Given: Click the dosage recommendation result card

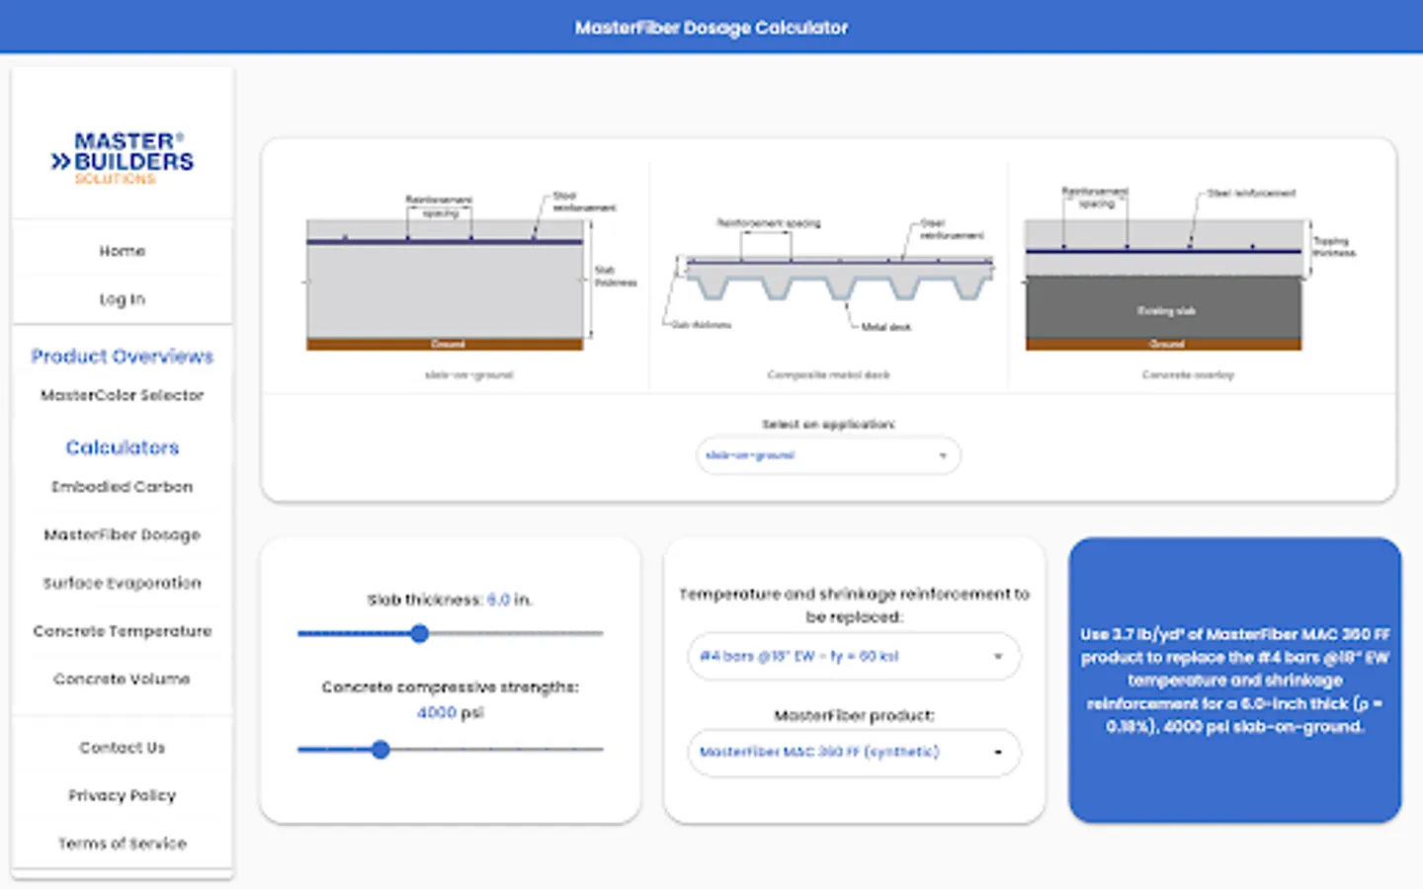Looking at the screenshot, I should tap(1234, 681).
